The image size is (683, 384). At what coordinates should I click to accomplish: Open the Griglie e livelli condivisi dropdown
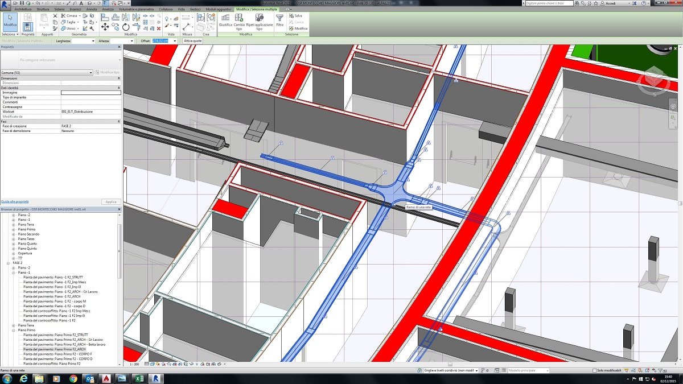[x=476, y=370]
